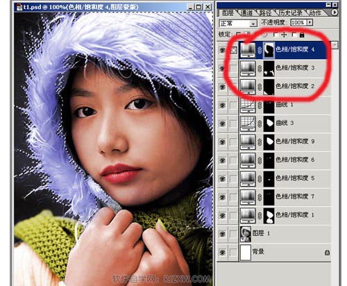Viewport: 347px width, 286px height.
Task: Hide Layer 1 with its eye icon
Action: [222, 234]
